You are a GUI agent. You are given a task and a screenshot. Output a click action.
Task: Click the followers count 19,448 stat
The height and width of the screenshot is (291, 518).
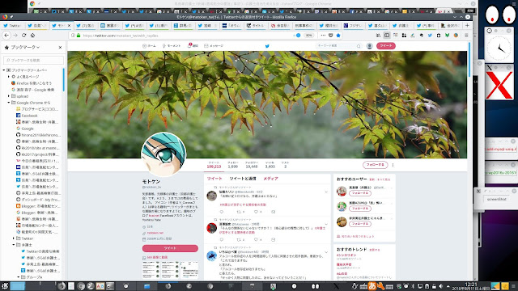[x=252, y=165]
